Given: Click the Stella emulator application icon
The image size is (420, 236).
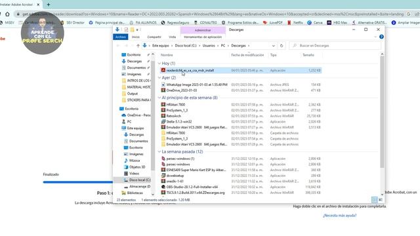Looking at the screenshot, I should tap(163, 122).
